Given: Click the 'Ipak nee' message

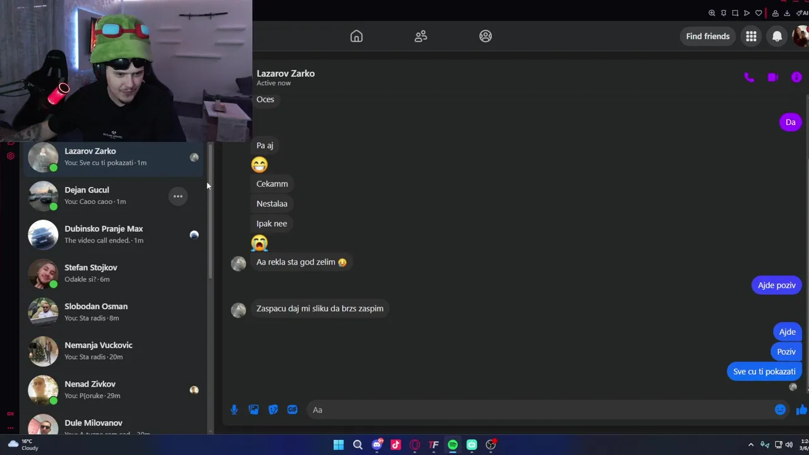Looking at the screenshot, I should 272,223.
